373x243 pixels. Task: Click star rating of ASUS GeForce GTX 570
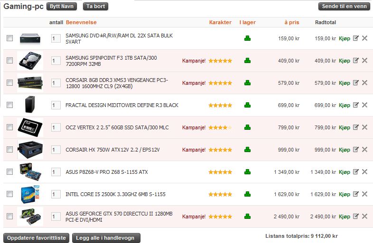[220, 216]
